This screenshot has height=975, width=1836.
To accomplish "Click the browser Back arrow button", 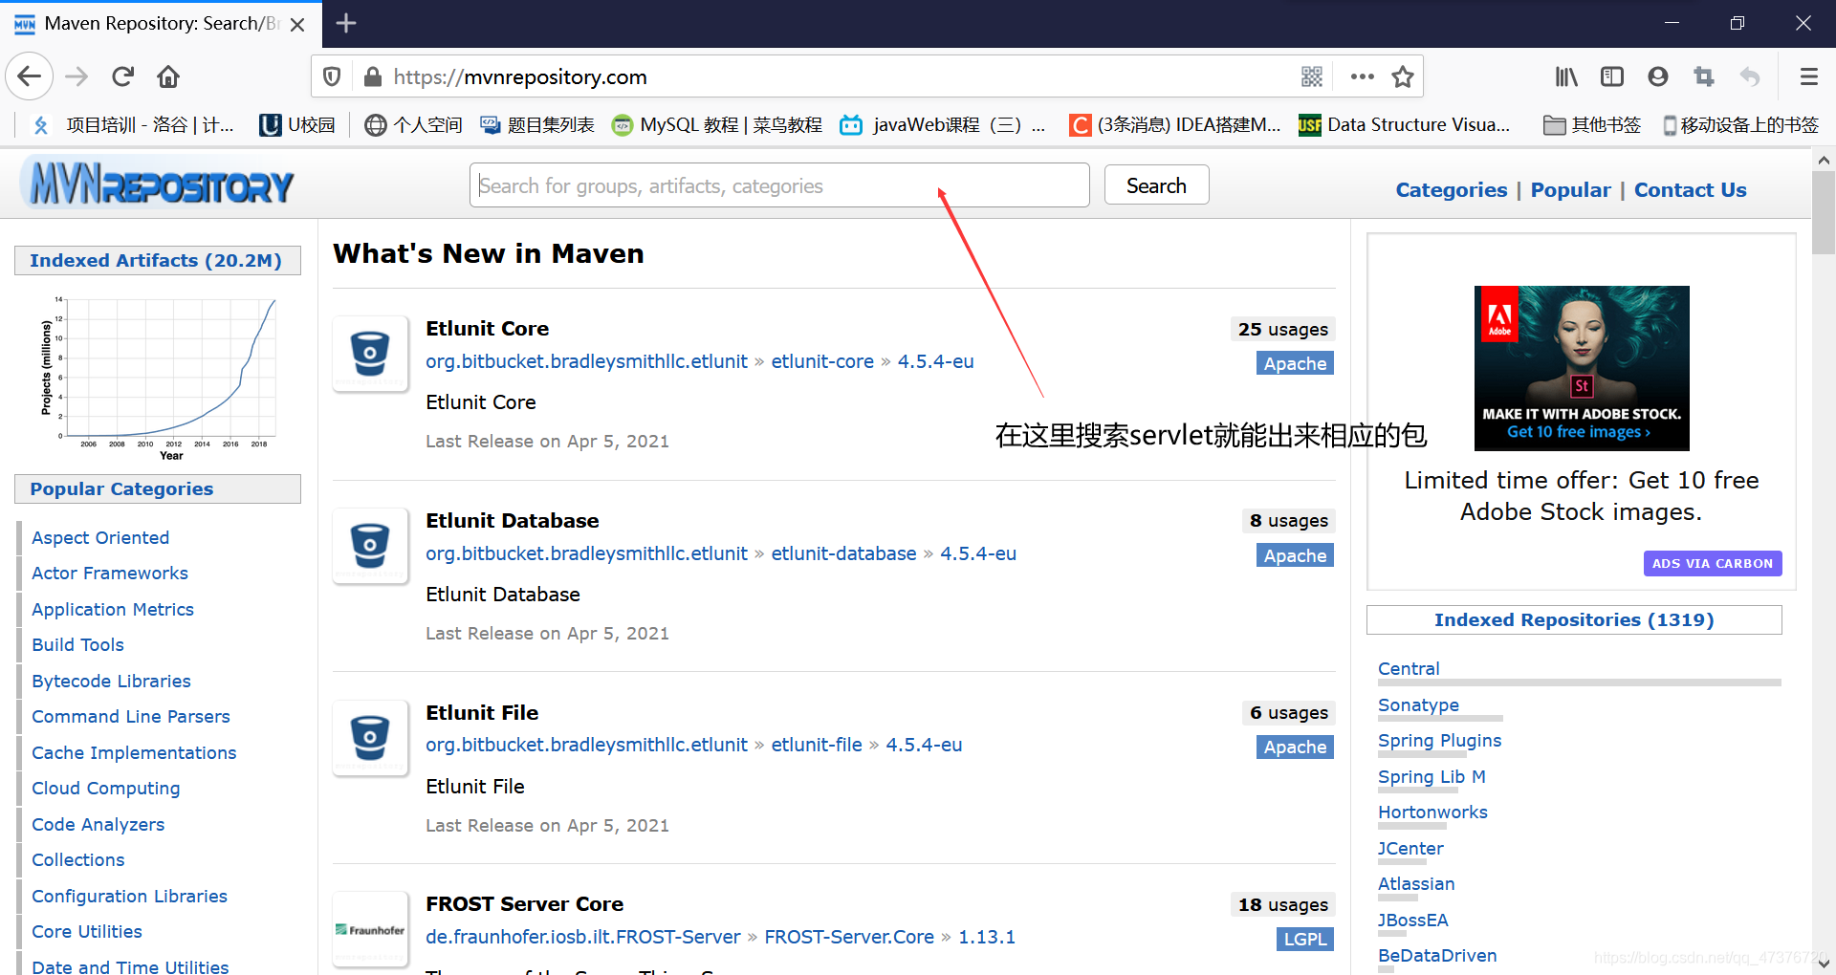I will pyautogui.click(x=29, y=76).
